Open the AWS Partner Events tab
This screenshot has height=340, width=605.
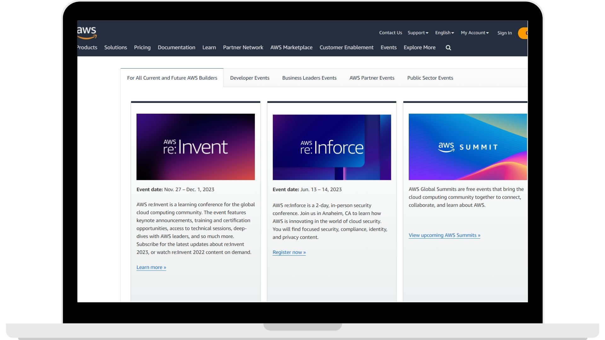point(372,78)
